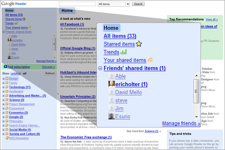Screen dimensions: 225x150
Task: Click into the search text field at the top
Action: coord(77,4)
